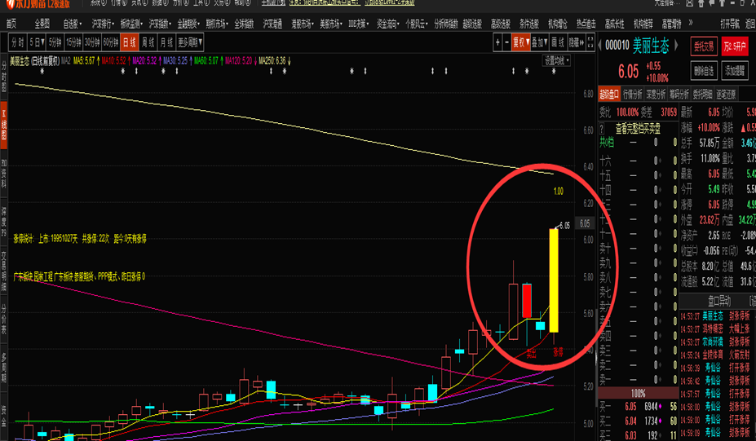Open 全景图 in navigation bar
This screenshot has width=756, height=441.
[42, 24]
